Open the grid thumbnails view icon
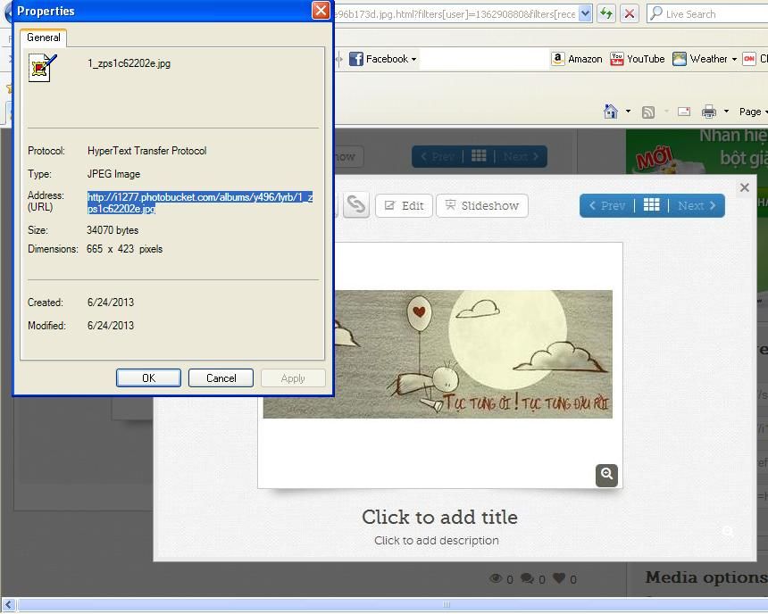The width and height of the screenshot is (768, 614). (651, 205)
